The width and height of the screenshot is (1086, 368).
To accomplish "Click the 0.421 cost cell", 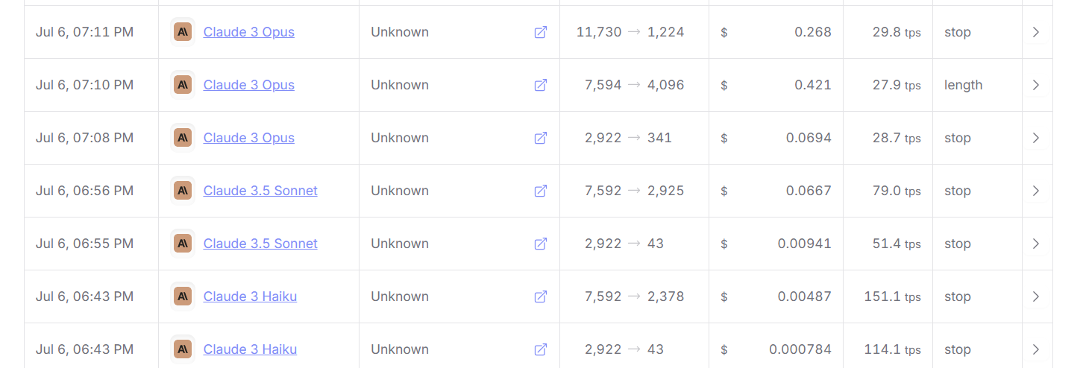I will click(x=776, y=85).
